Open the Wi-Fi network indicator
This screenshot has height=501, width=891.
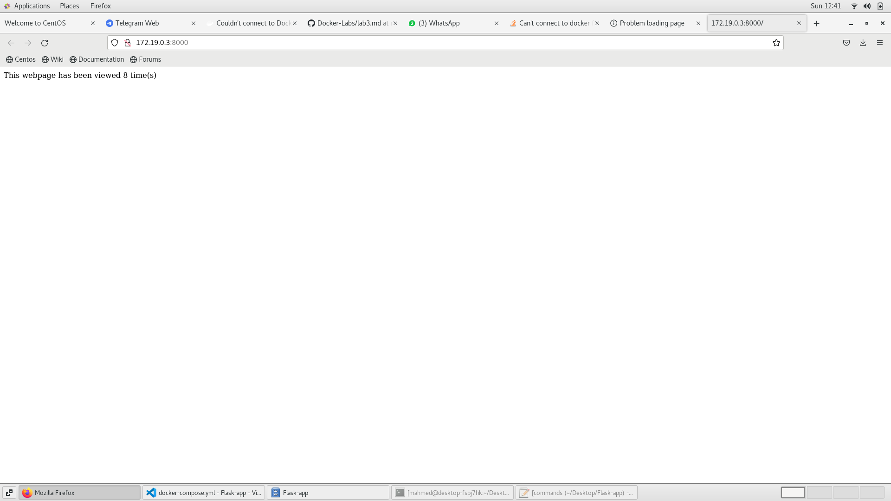854,6
